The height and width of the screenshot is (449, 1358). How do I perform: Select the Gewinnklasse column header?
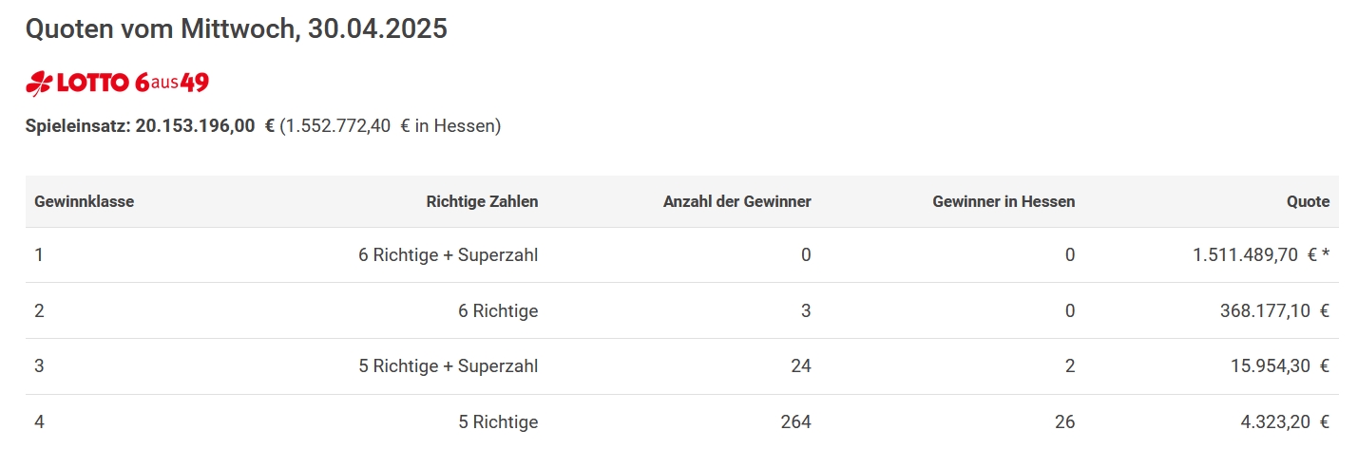click(x=85, y=201)
